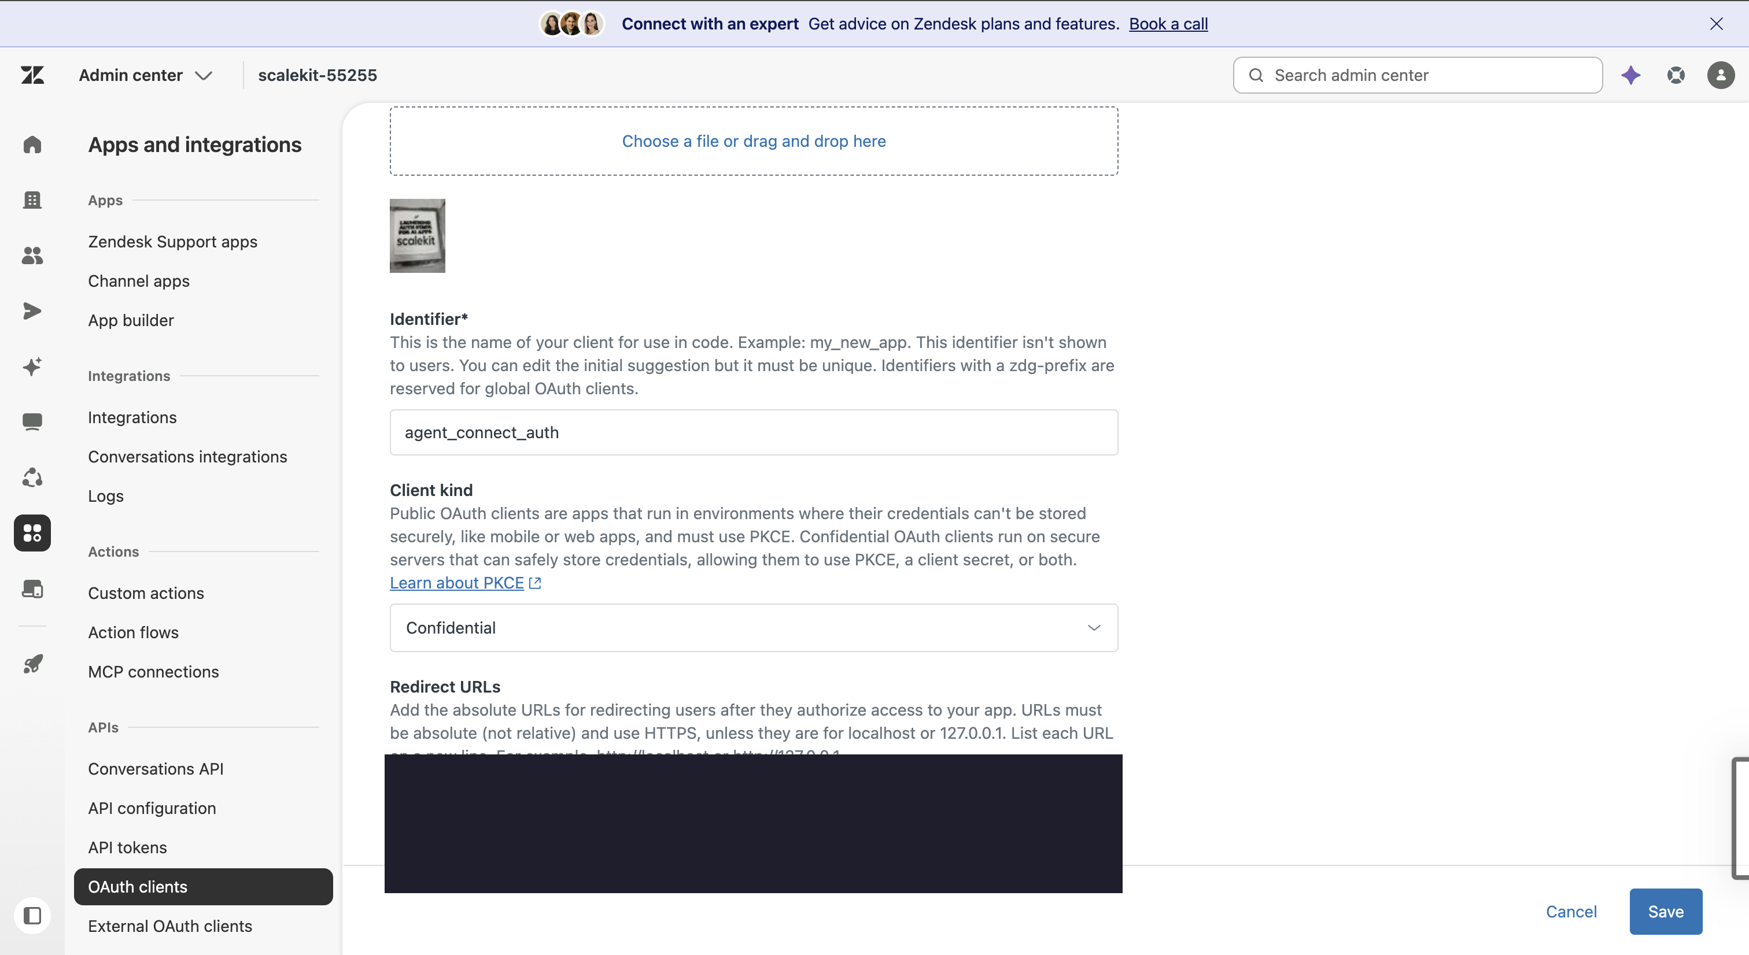Open the Channels arrow icon in rail
The height and width of the screenshot is (955, 1749).
[x=32, y=311]
